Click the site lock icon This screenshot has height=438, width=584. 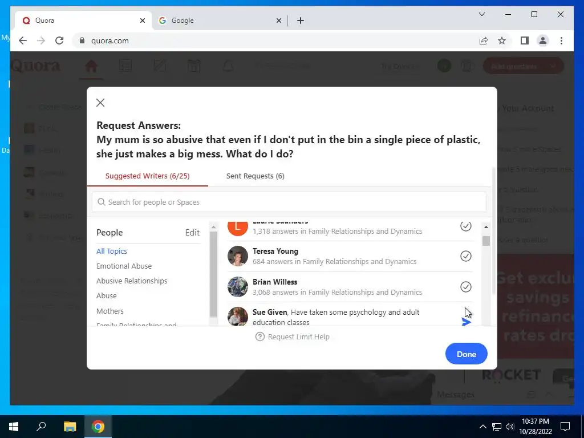(82, 40)
